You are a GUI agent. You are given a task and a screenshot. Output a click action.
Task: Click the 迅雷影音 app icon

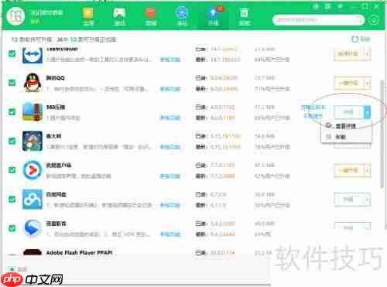coord(33,228)
